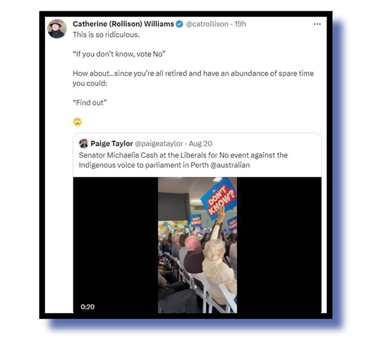This screenshot has width=370, height=345.
Task: Click the Don't Know sign in video
Action: tap(219, 199)
